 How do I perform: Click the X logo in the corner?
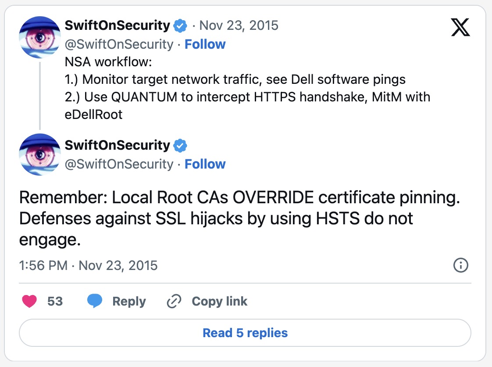460,28
